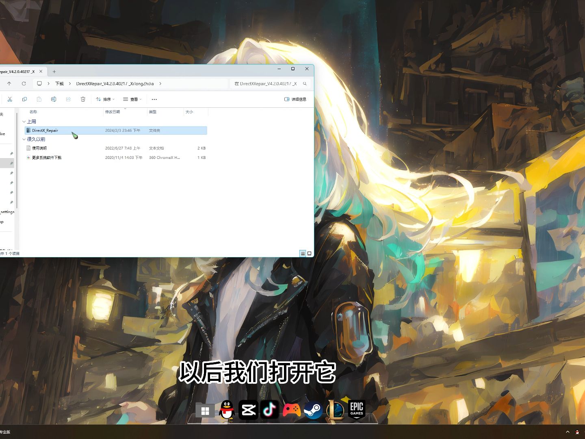Close the DirectXRepair Explorer tab
Screen dimensions: 585x439
click(x=41, y=72)
